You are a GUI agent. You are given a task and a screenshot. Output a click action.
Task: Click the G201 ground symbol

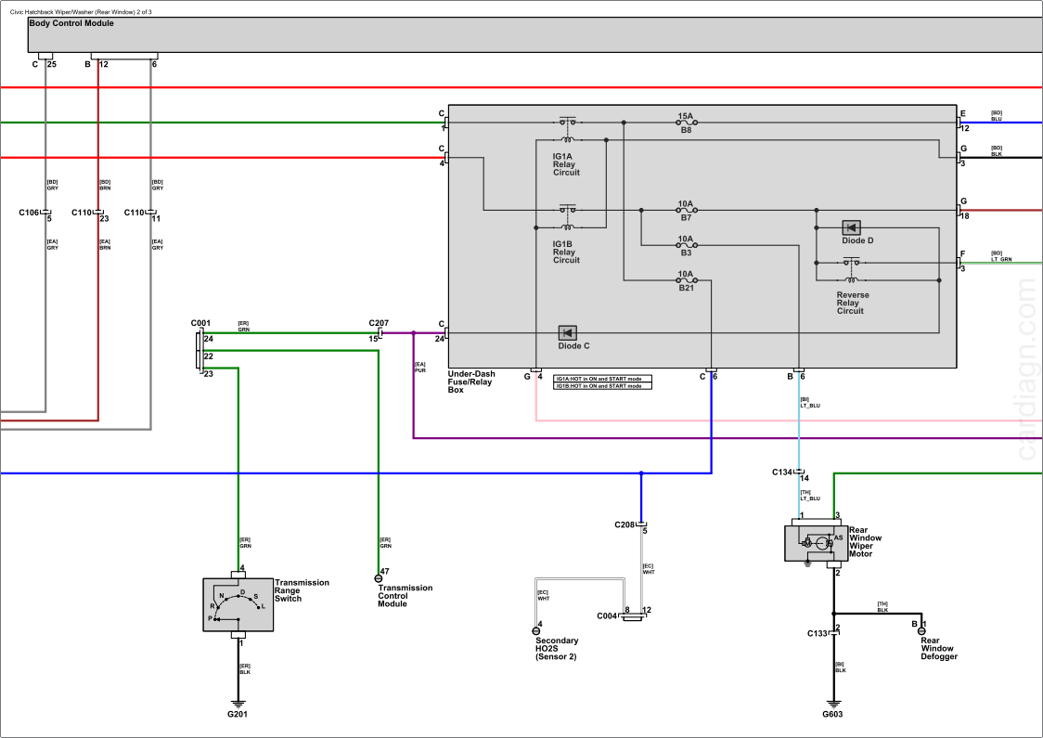pos(238,699)
